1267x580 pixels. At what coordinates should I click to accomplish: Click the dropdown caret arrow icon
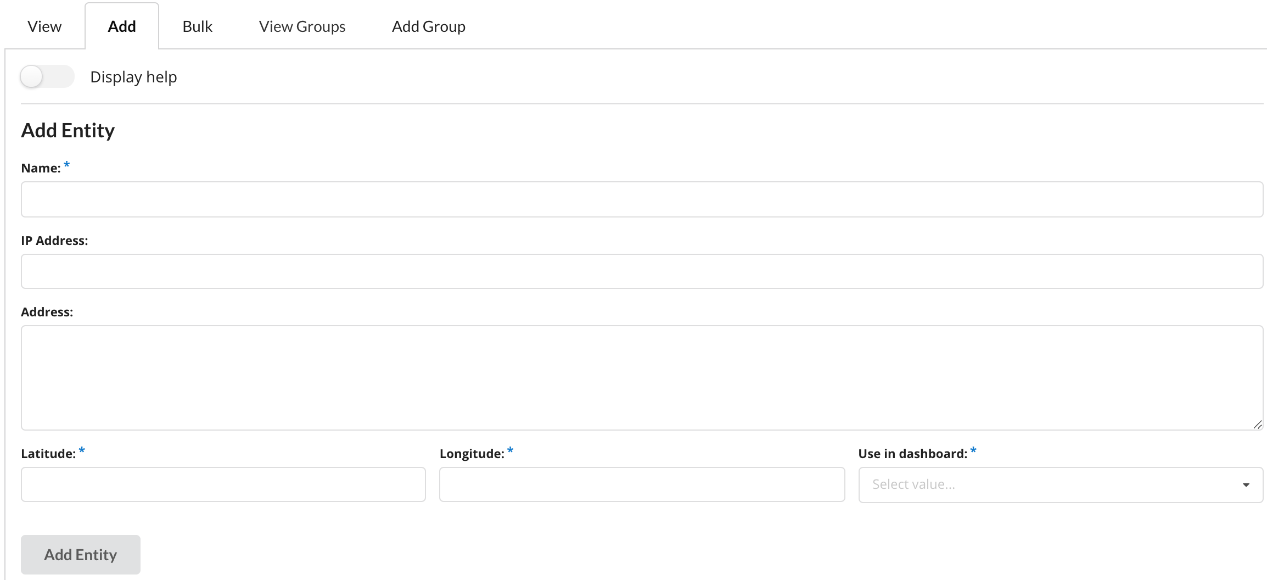pyautogui.click(x=1246, y=485)
